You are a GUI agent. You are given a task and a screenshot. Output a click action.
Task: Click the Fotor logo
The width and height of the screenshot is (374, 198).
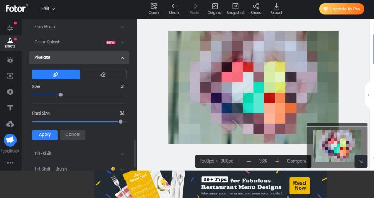pyautogui.click(x=17, y=9)
